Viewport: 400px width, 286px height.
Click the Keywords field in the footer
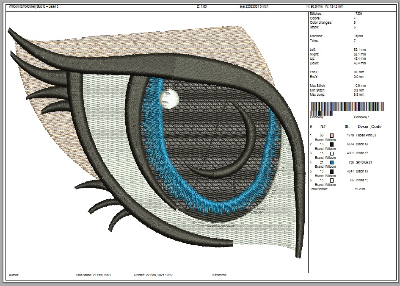(219, 275)
